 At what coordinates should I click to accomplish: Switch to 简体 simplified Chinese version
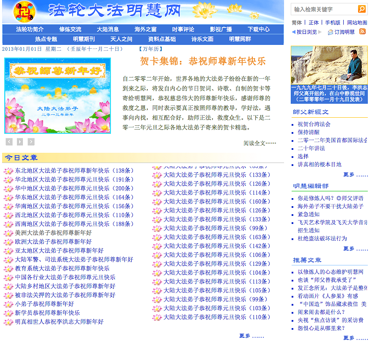[297, 23]
